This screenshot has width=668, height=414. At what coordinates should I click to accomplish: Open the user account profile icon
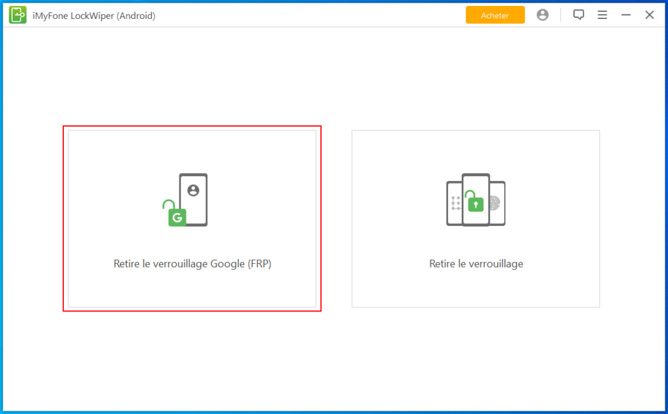pyautogui.click(x=542, y=15)
